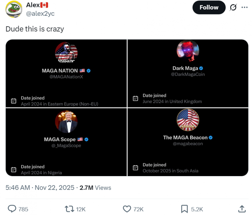Click the repost arrows icon
This screenshot has width=252, height=215.
(x=70, y=209)
